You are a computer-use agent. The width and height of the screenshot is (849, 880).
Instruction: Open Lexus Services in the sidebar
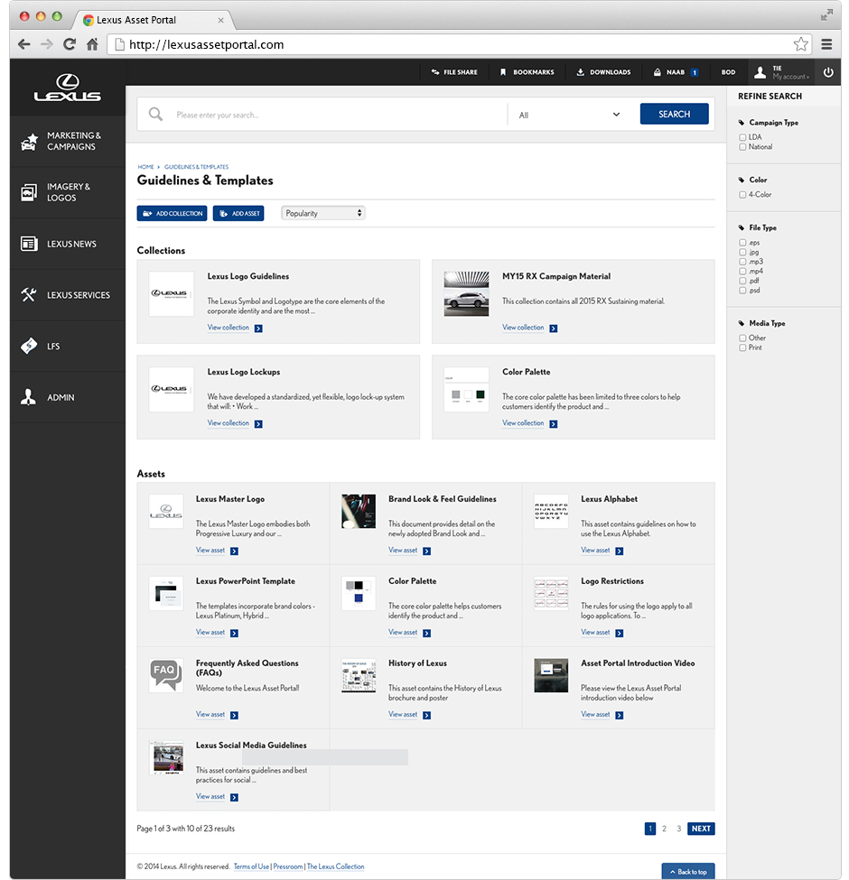pos(68,295)
